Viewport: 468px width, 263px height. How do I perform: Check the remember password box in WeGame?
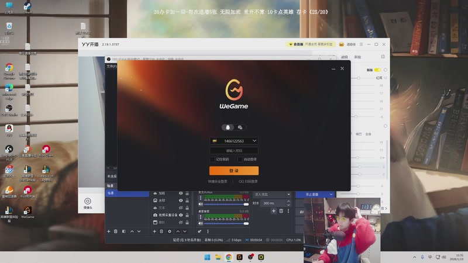point(212,160)
